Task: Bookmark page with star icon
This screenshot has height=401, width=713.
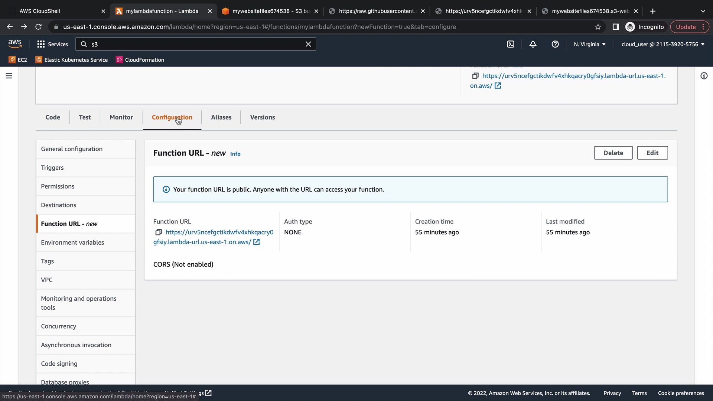Action: point(598,27)
